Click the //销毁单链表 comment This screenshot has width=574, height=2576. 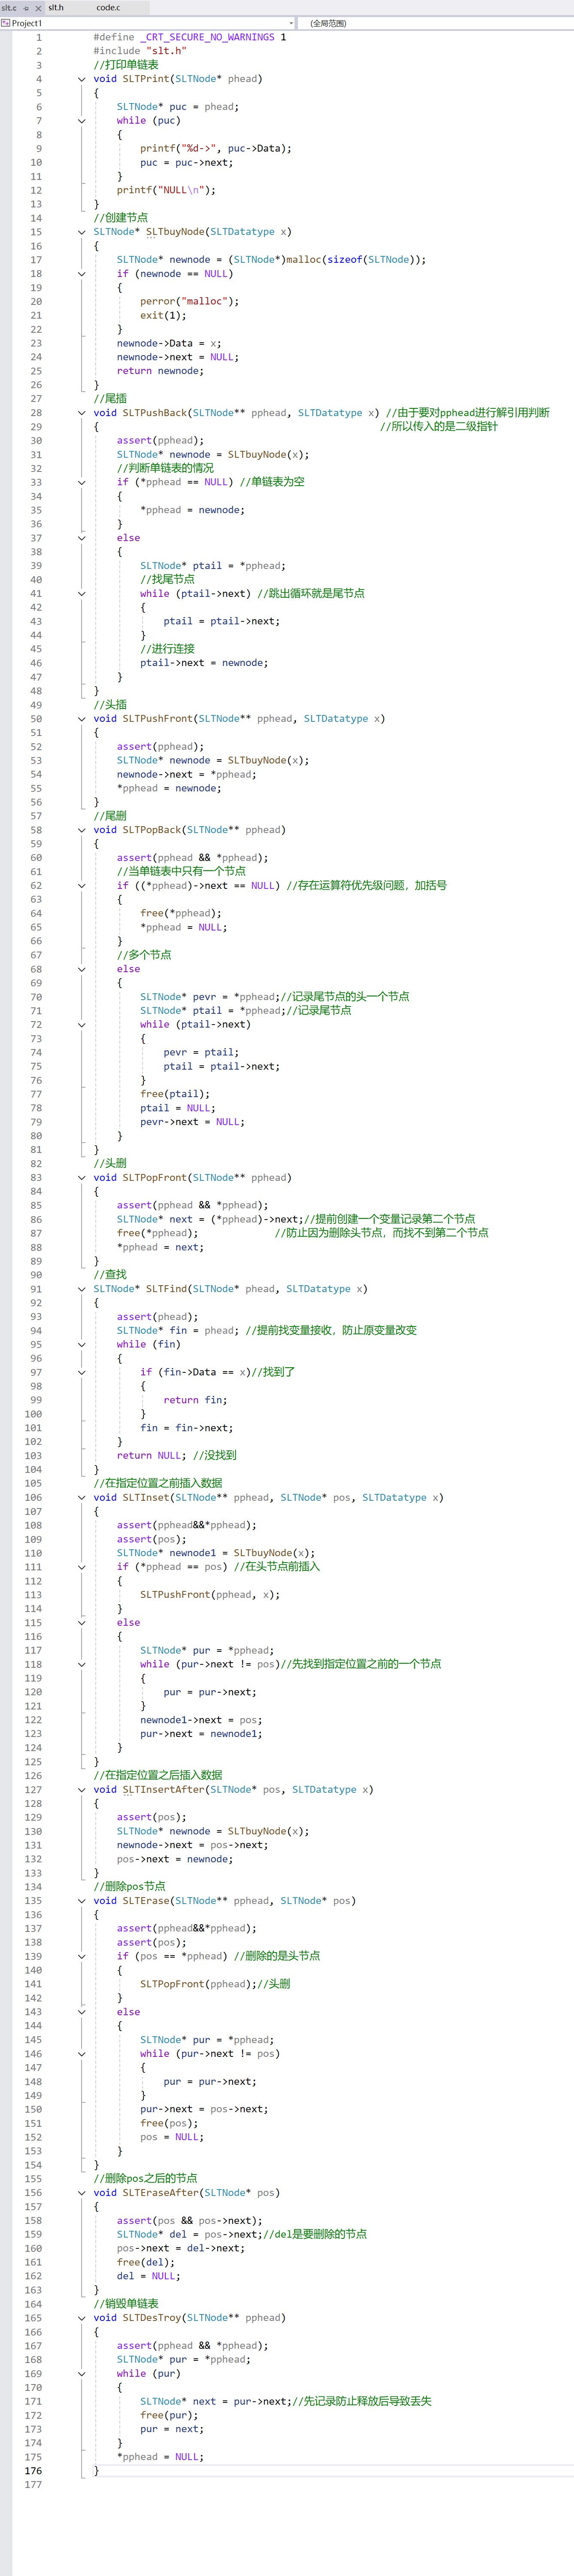[x=126, y=2304]
